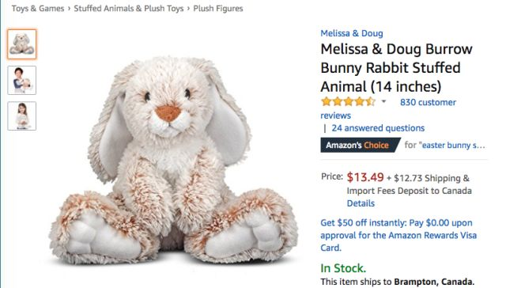Open the Plush Figures breadcrumb

point(218,9)
